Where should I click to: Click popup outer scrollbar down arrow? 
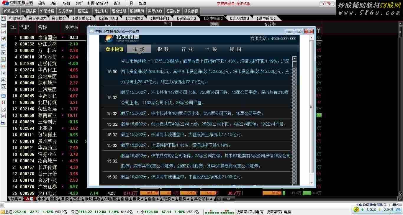coord(311,183)
